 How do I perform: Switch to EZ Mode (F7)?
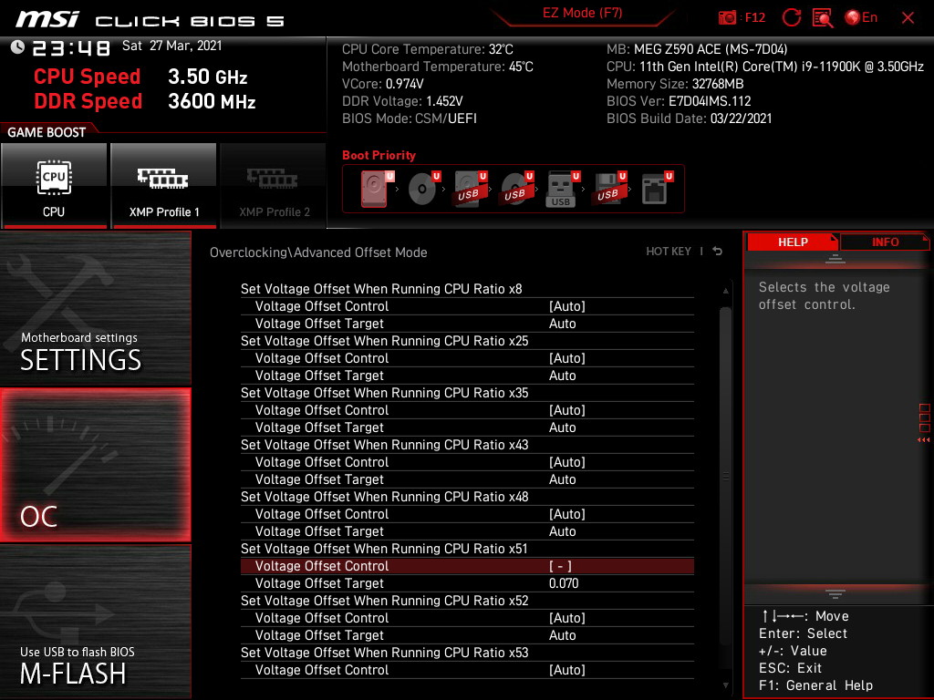[x=582, y=14]
